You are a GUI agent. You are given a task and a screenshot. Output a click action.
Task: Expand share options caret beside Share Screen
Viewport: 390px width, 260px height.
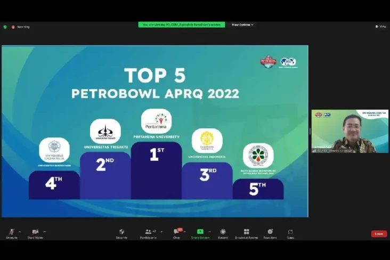[x=209, y=232]
